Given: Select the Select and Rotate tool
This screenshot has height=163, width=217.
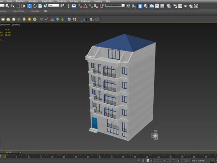Looking at the screenshot, I should coord(35,6).
